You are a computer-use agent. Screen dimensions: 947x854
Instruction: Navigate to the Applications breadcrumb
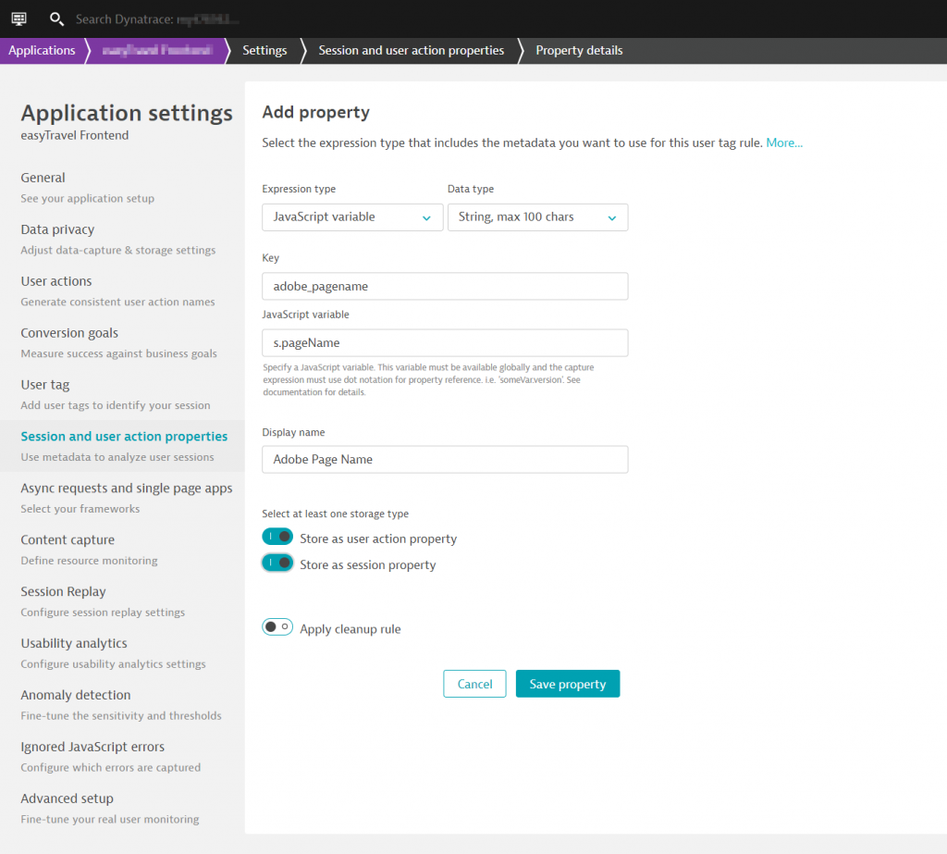pos(42,51)
